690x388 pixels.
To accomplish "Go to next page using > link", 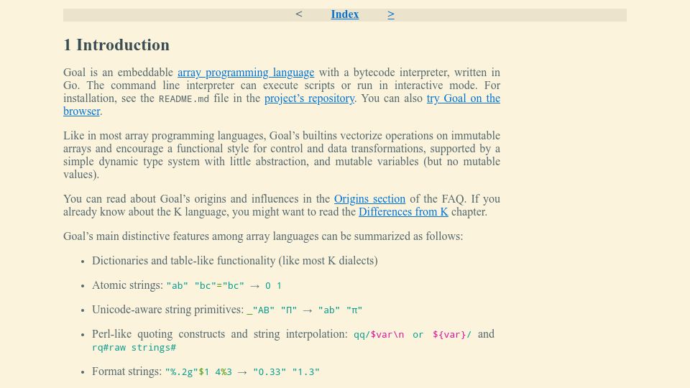I will pos(391,14).
